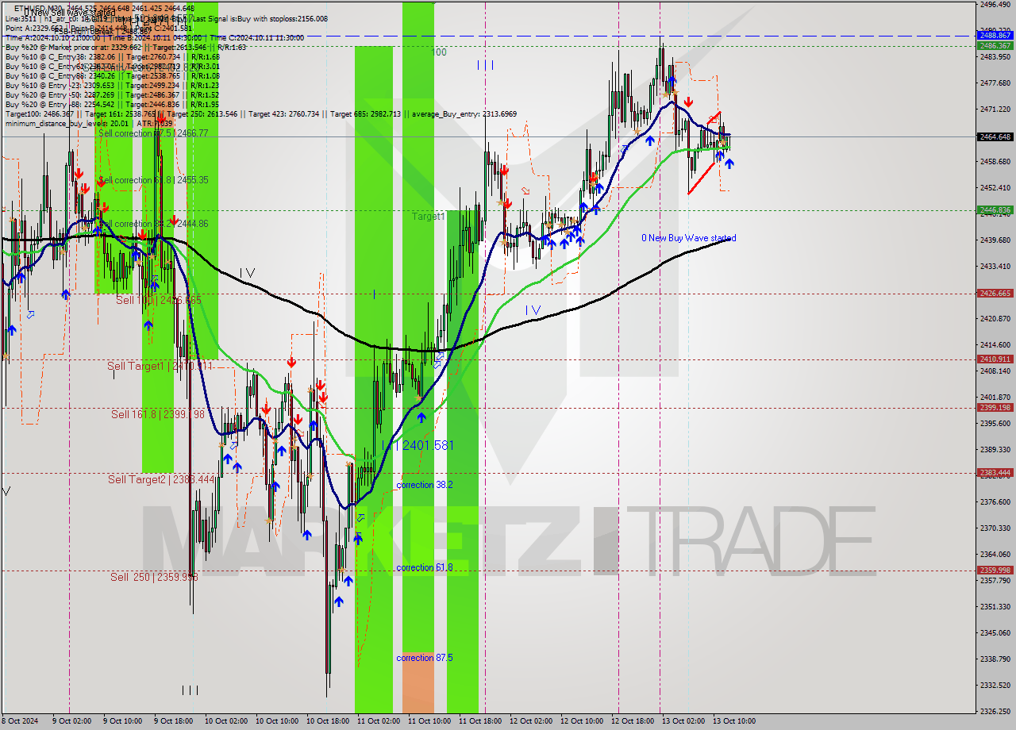Click the '| | | 2401.581' wave label
The image size is (1016, 730).
418,445
